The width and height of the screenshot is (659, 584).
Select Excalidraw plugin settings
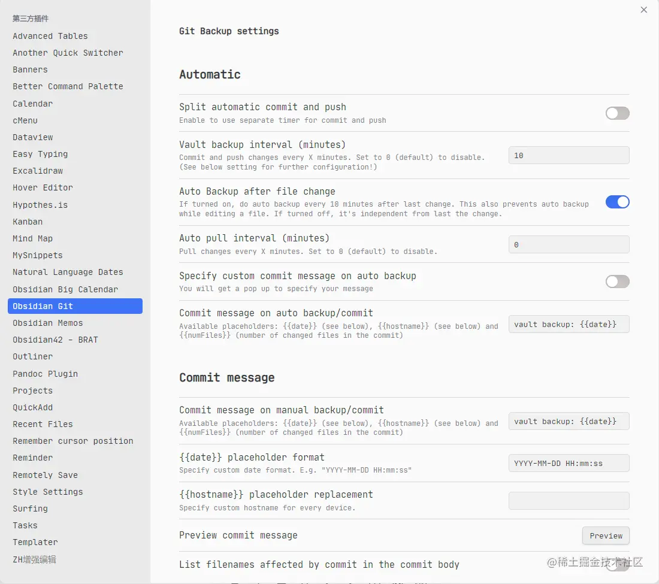[x=75, y=171]
